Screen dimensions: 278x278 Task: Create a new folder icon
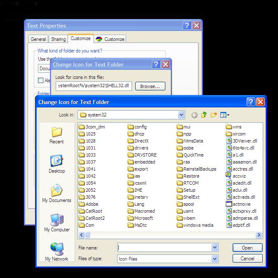tap(214, 115)
